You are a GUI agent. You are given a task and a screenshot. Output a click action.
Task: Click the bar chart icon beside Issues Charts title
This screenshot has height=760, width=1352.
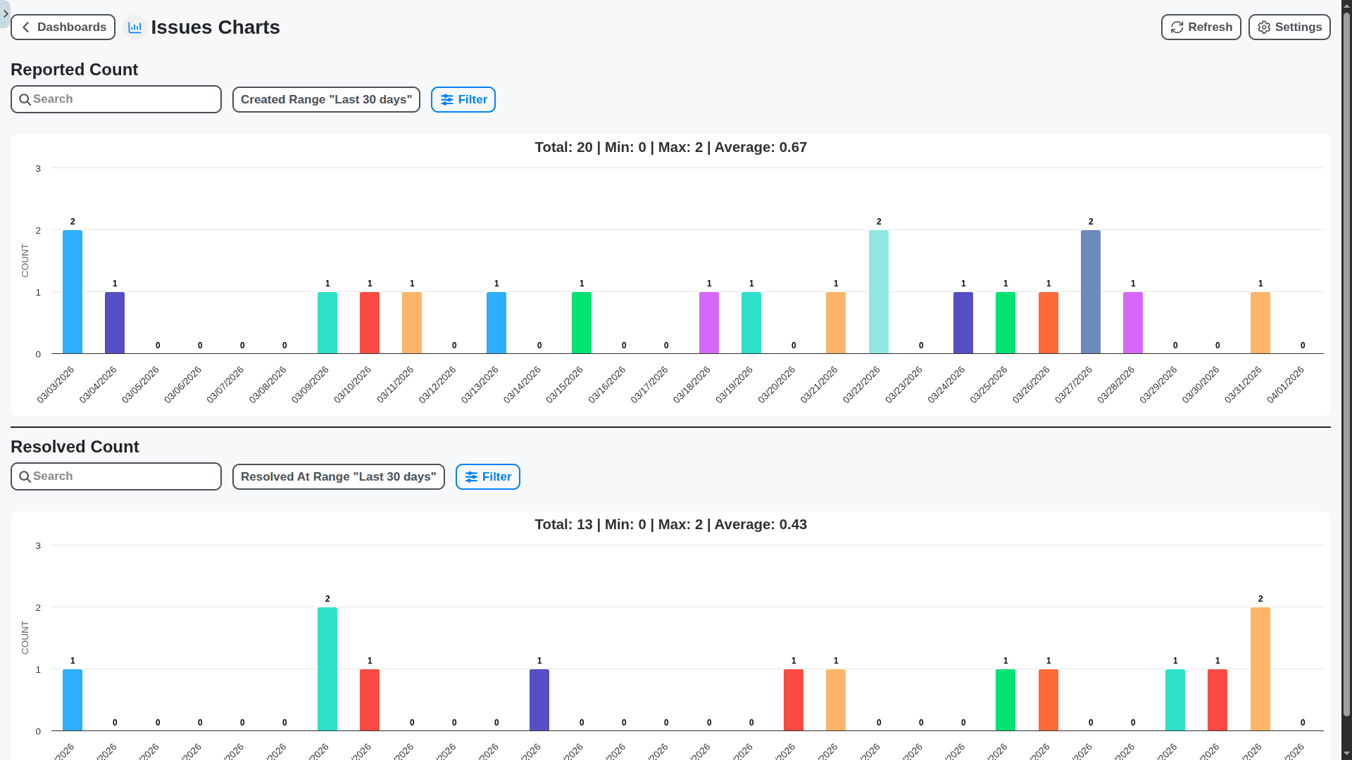click(134, 27)
